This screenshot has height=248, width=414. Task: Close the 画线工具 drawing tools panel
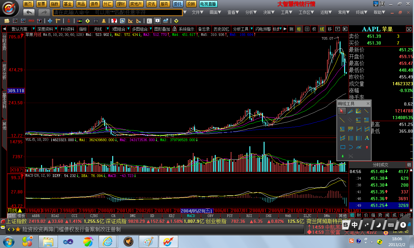coord(368,103)
